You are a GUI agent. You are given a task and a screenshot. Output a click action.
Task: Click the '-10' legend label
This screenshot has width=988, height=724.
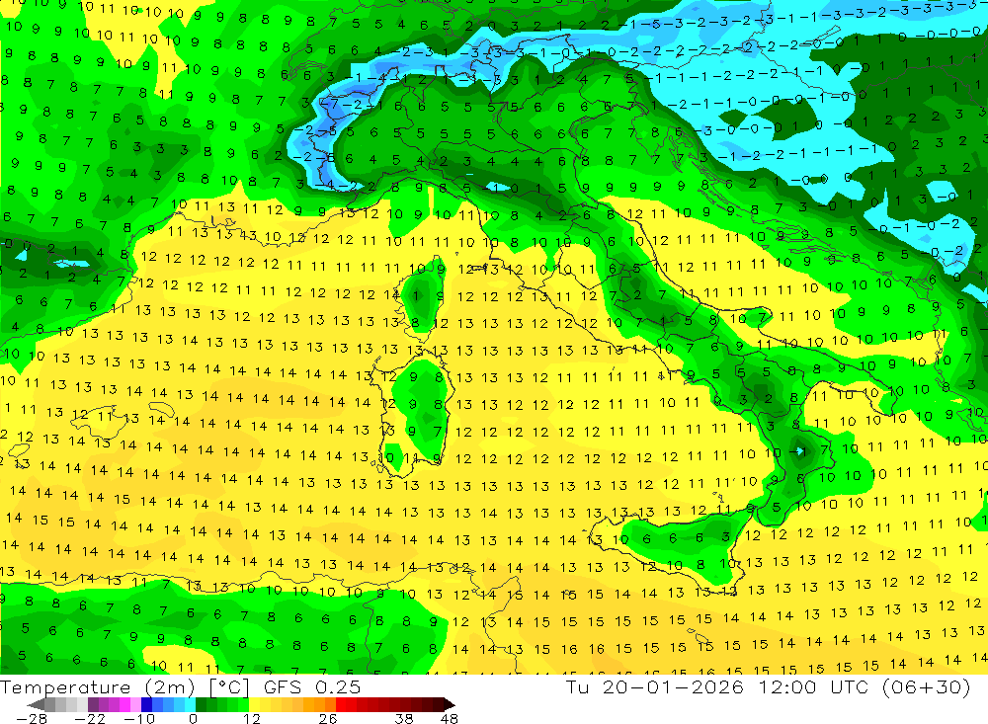[138, 718]
